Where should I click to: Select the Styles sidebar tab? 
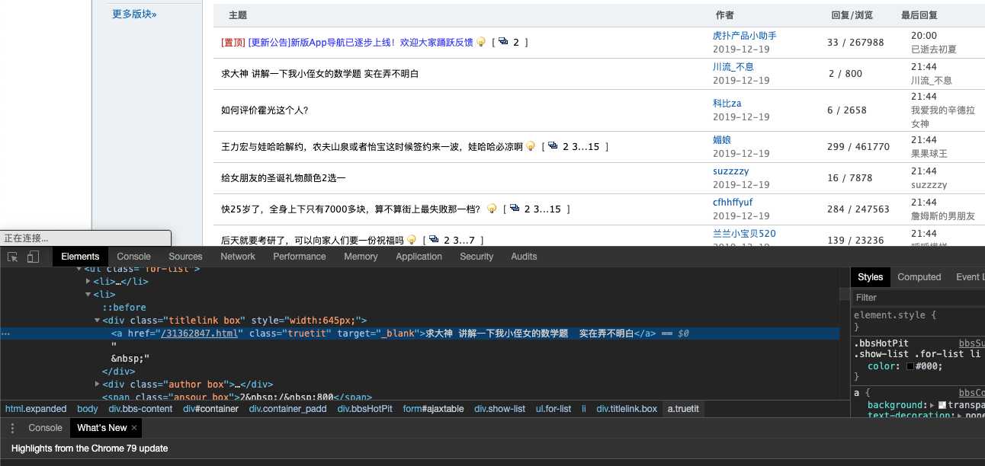870,277
